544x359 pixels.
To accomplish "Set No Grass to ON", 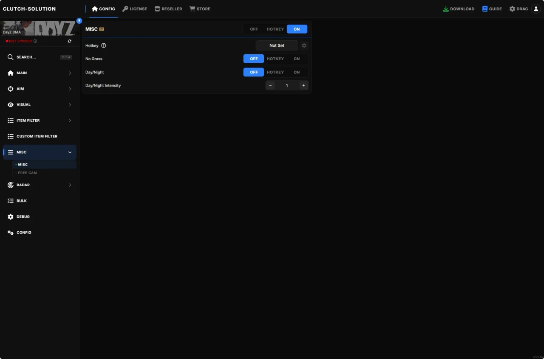I will click(297, 59).
